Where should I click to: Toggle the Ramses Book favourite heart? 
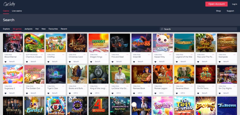coord(134,93)
